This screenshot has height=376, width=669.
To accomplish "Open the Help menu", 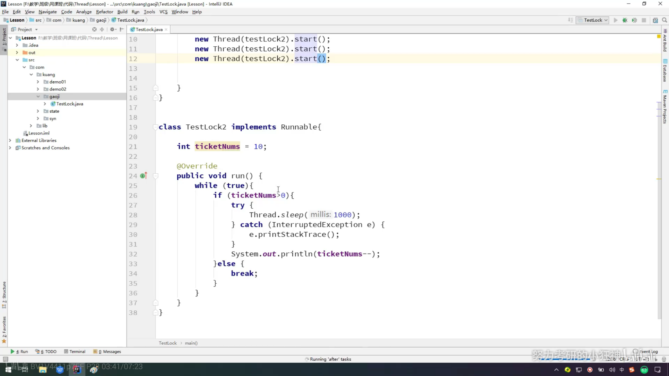I will (197, 12).
